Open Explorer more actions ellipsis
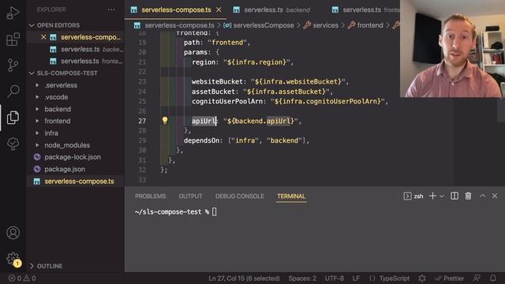 (x=111, y=9)
